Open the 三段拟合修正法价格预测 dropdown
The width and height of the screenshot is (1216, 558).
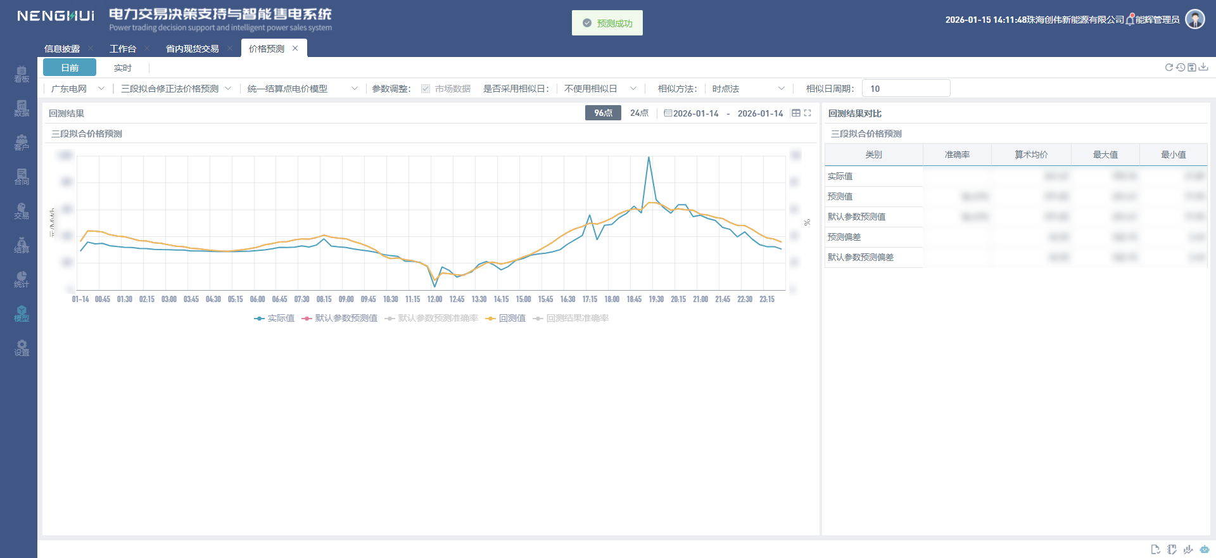coord(175,89)
